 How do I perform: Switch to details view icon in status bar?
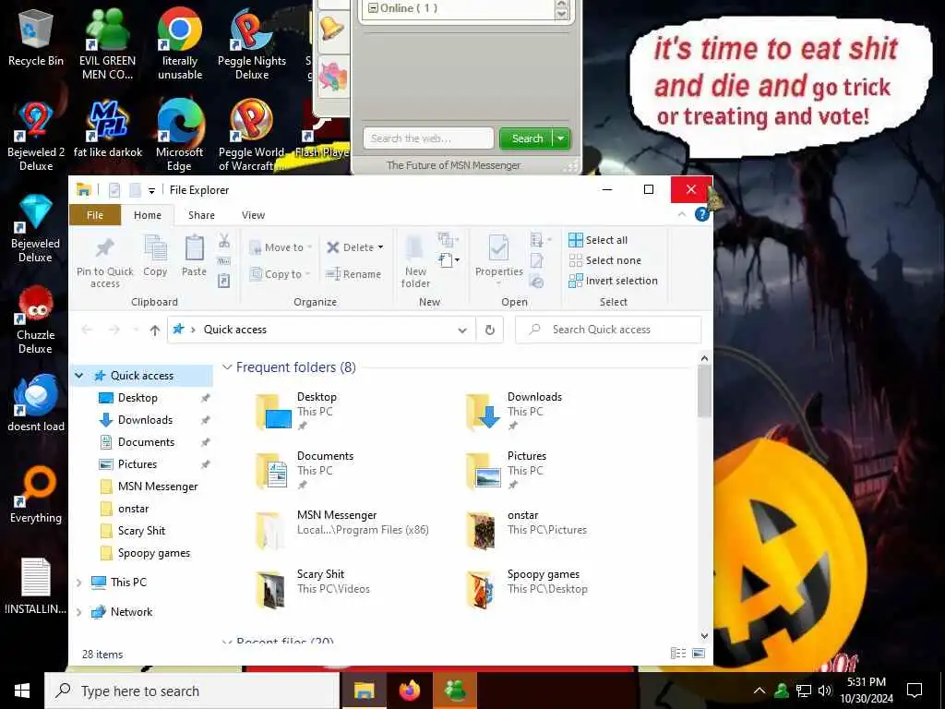[678, 653]
